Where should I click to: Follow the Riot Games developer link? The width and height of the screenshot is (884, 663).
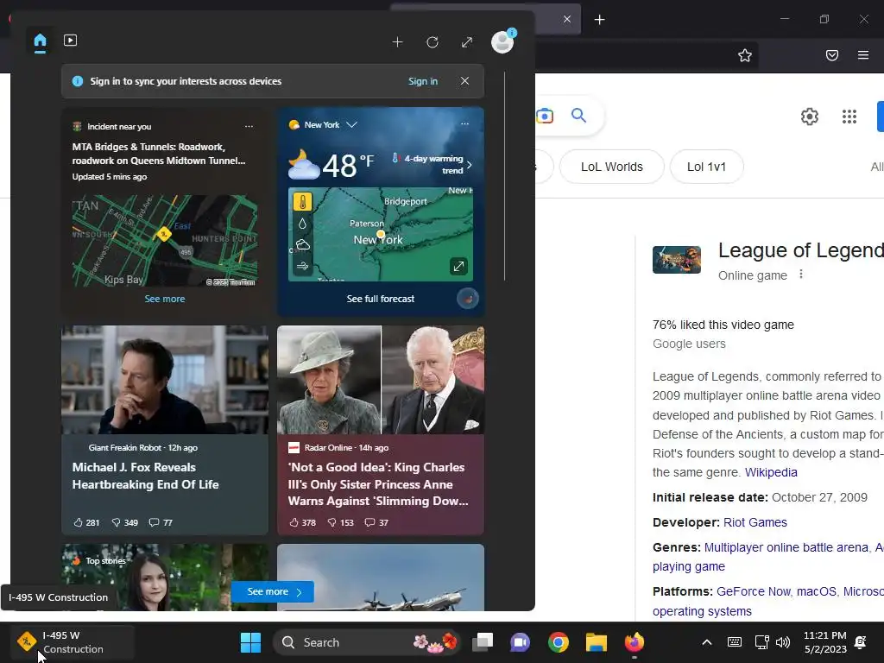click(755, 522)
